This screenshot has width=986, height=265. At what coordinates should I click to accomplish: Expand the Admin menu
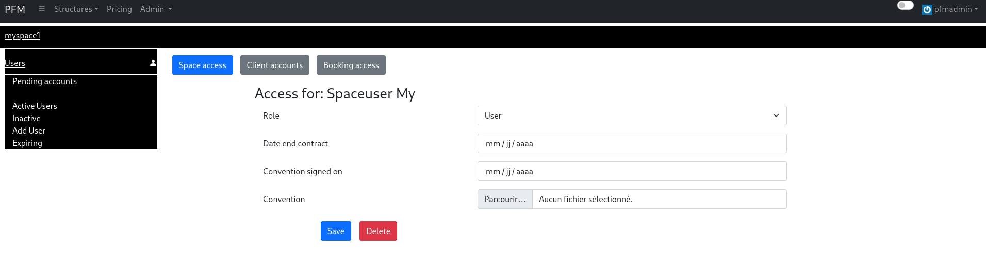pyautogui.click(x=156, y=9)
